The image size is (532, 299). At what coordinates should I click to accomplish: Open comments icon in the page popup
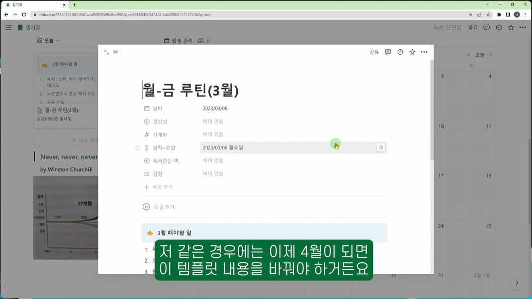pos(388,52)
